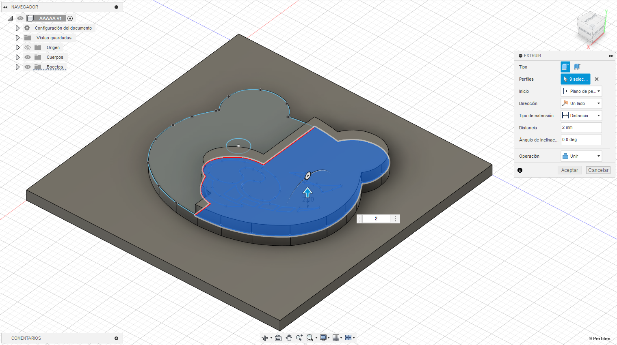617x345 pixels.
Task: Select the Bocetos tree item
Action: click(x=55, y=67)
